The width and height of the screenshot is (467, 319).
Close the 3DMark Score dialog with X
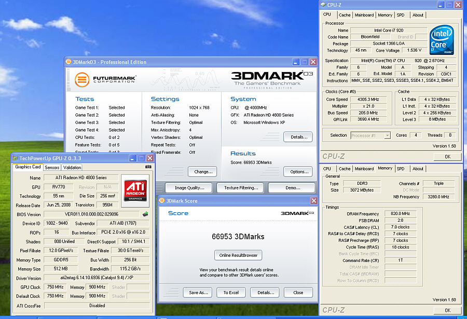(314, 201)
